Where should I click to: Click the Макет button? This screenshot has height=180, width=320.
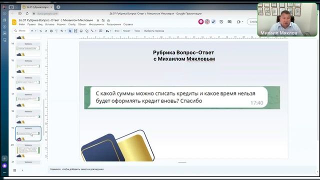point(126,31)
